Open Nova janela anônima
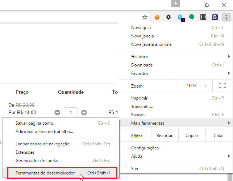The image size is (233, 181). click(151, 44)
